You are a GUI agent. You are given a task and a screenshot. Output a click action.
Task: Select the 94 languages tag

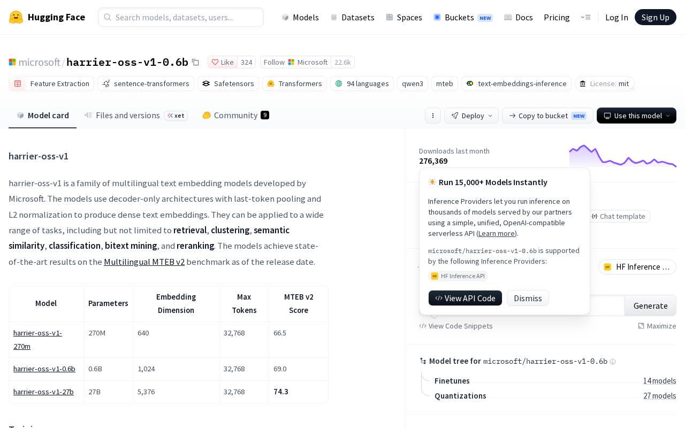362,83
